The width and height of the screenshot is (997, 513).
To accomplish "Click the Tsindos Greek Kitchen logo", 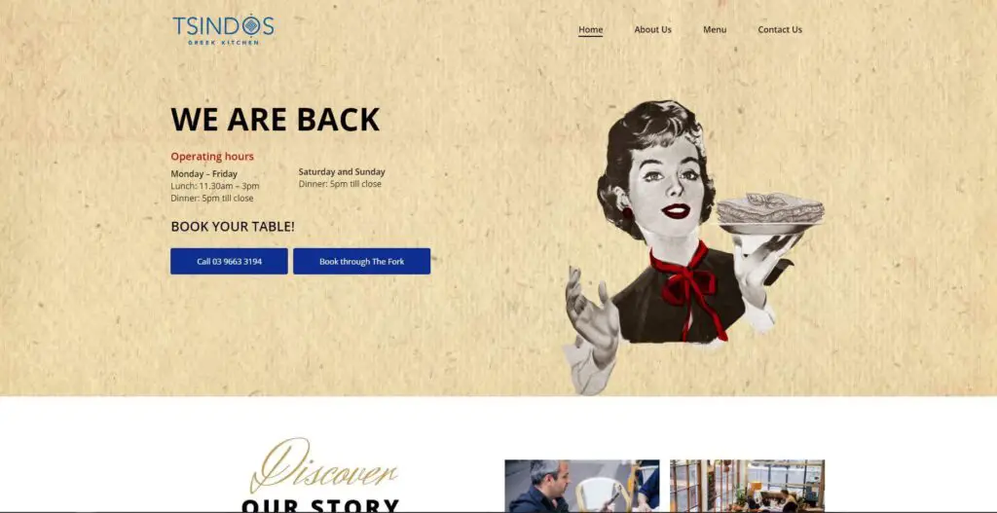I will click(223, 29).
